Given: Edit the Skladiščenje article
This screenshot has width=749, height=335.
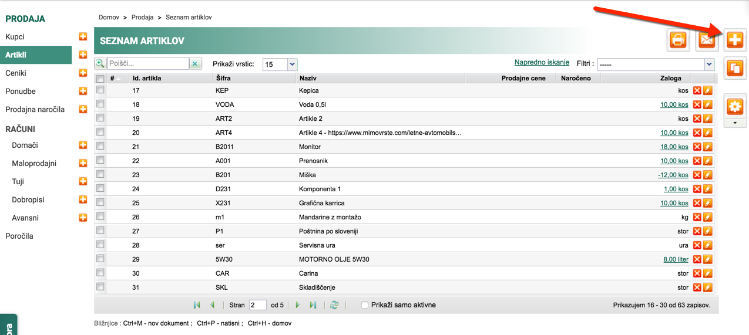Looking at the screenshot, I should 708,287.
